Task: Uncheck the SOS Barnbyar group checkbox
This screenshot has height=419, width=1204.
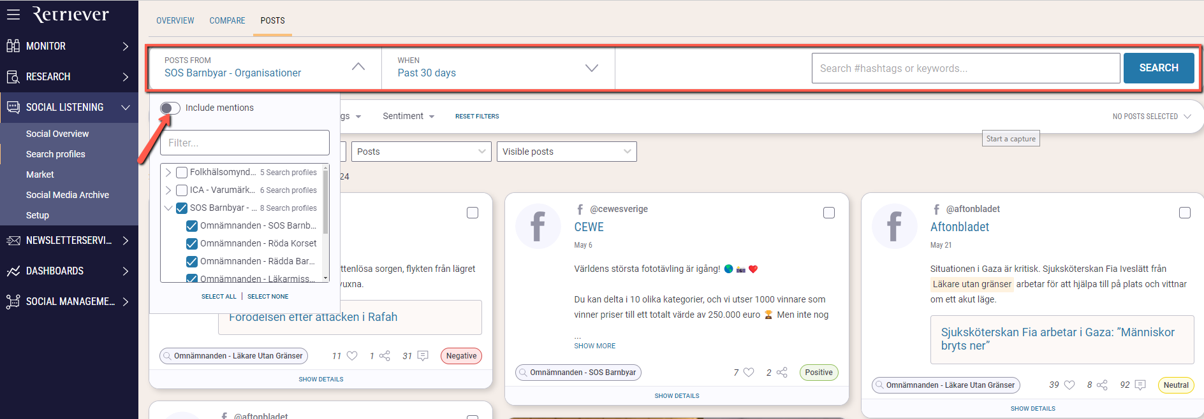Action: 182,208
